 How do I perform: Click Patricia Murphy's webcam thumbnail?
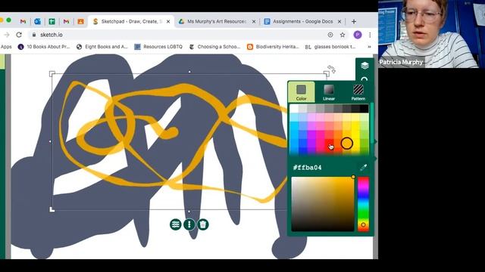(431, 34)
